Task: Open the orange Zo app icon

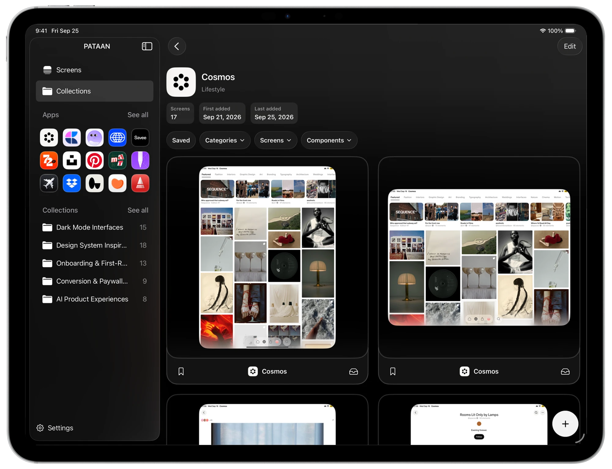Action: coord(49,160)
